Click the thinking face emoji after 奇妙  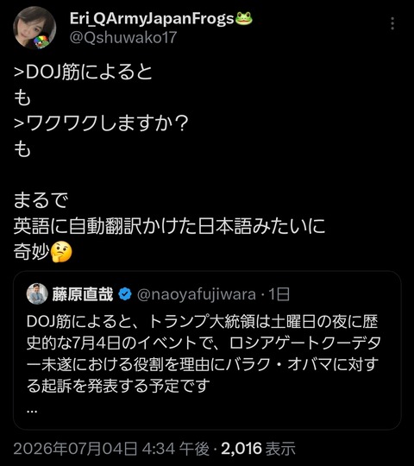point(61,252)
